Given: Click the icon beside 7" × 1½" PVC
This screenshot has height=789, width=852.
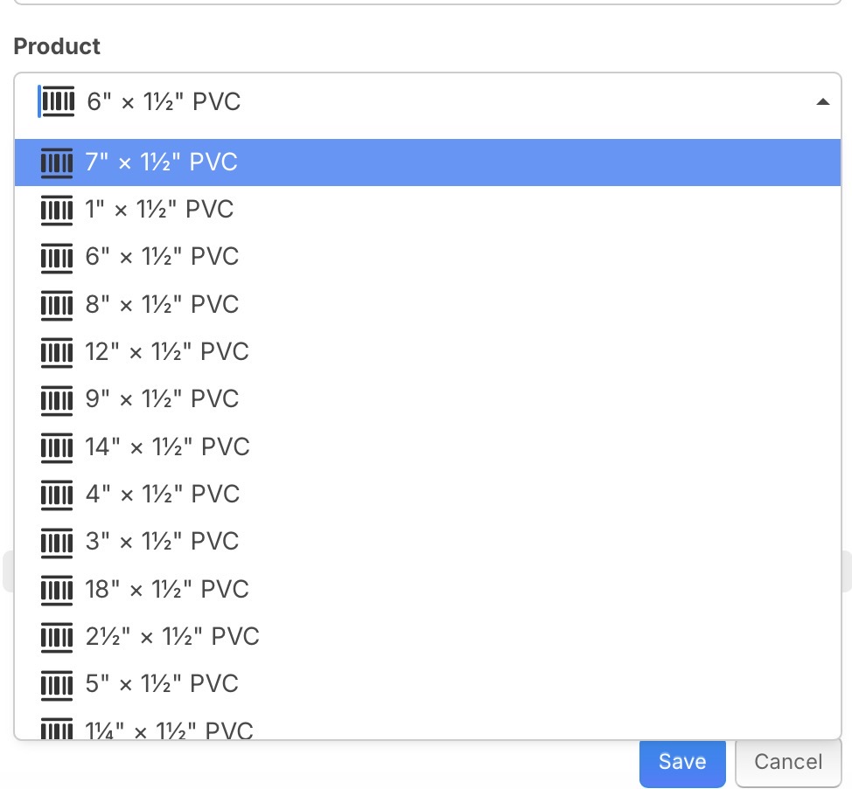Looking at the screenshot, I should 57,163.
